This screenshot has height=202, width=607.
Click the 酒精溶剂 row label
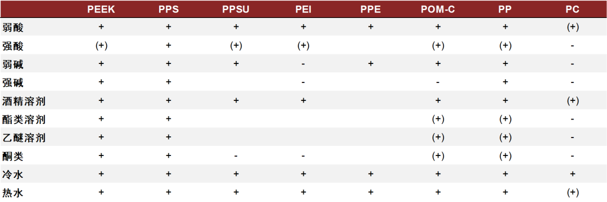point(24,101)
